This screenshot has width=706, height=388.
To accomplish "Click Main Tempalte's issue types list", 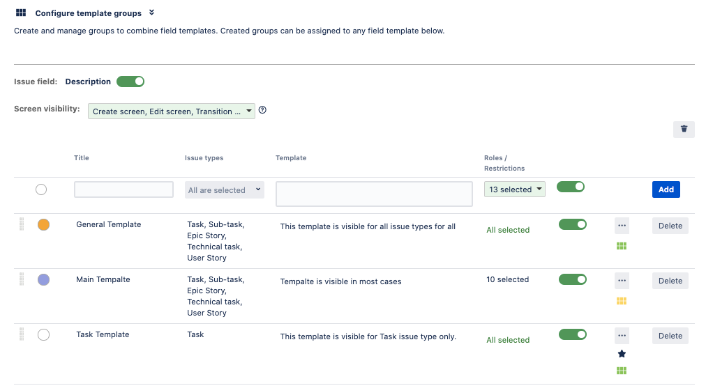I will [x=216, y=296].
